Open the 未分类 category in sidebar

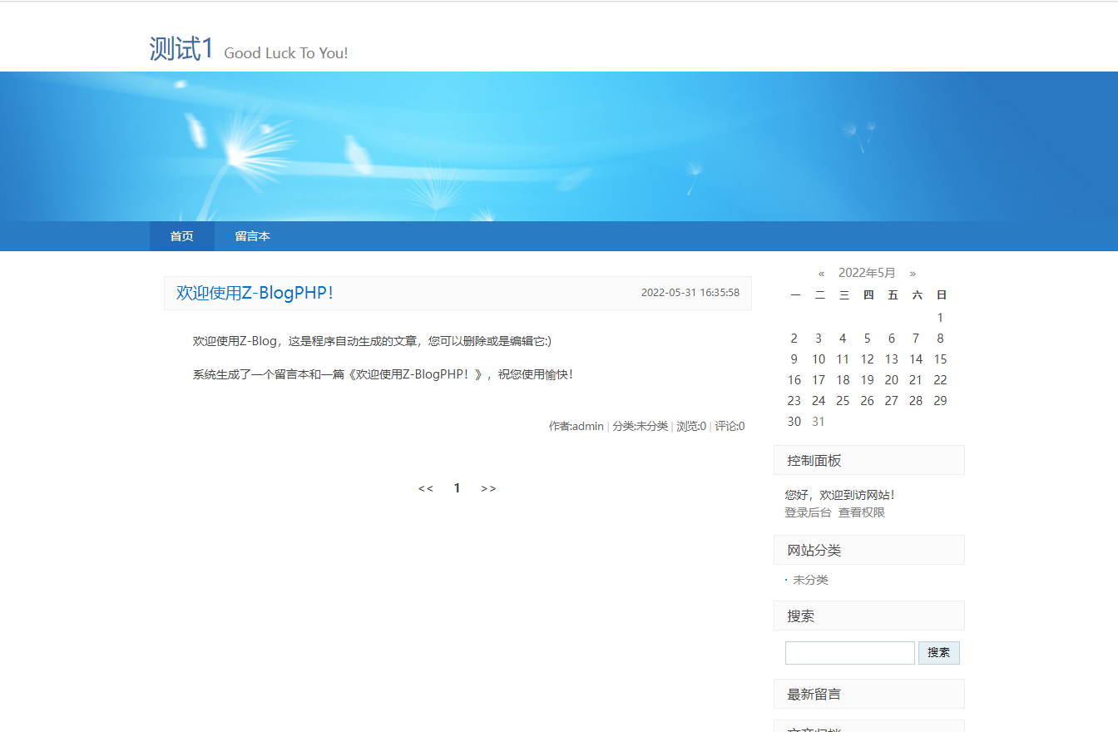pyautogui.click(x=810, y=580)
